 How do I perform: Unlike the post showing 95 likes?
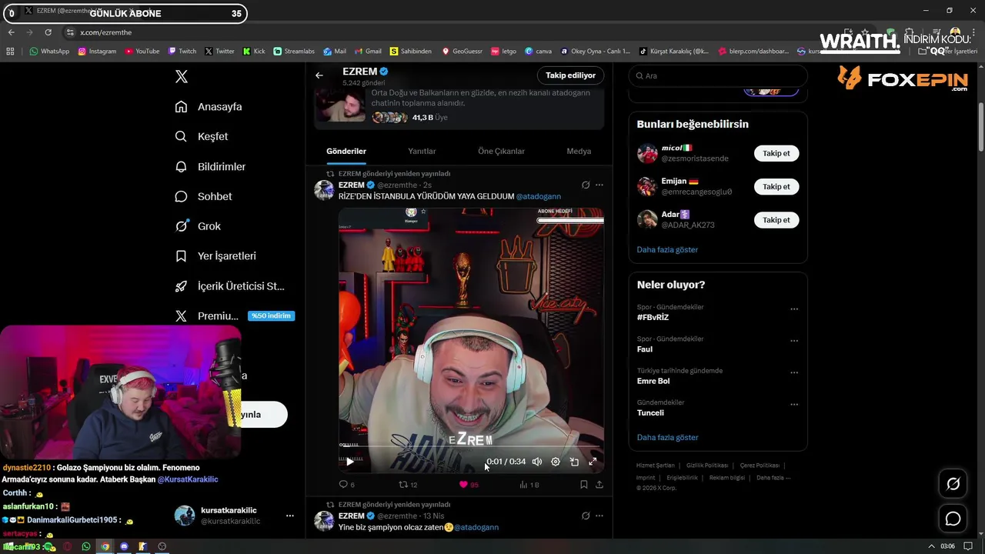pyautogui.click(x=469, y=485)
